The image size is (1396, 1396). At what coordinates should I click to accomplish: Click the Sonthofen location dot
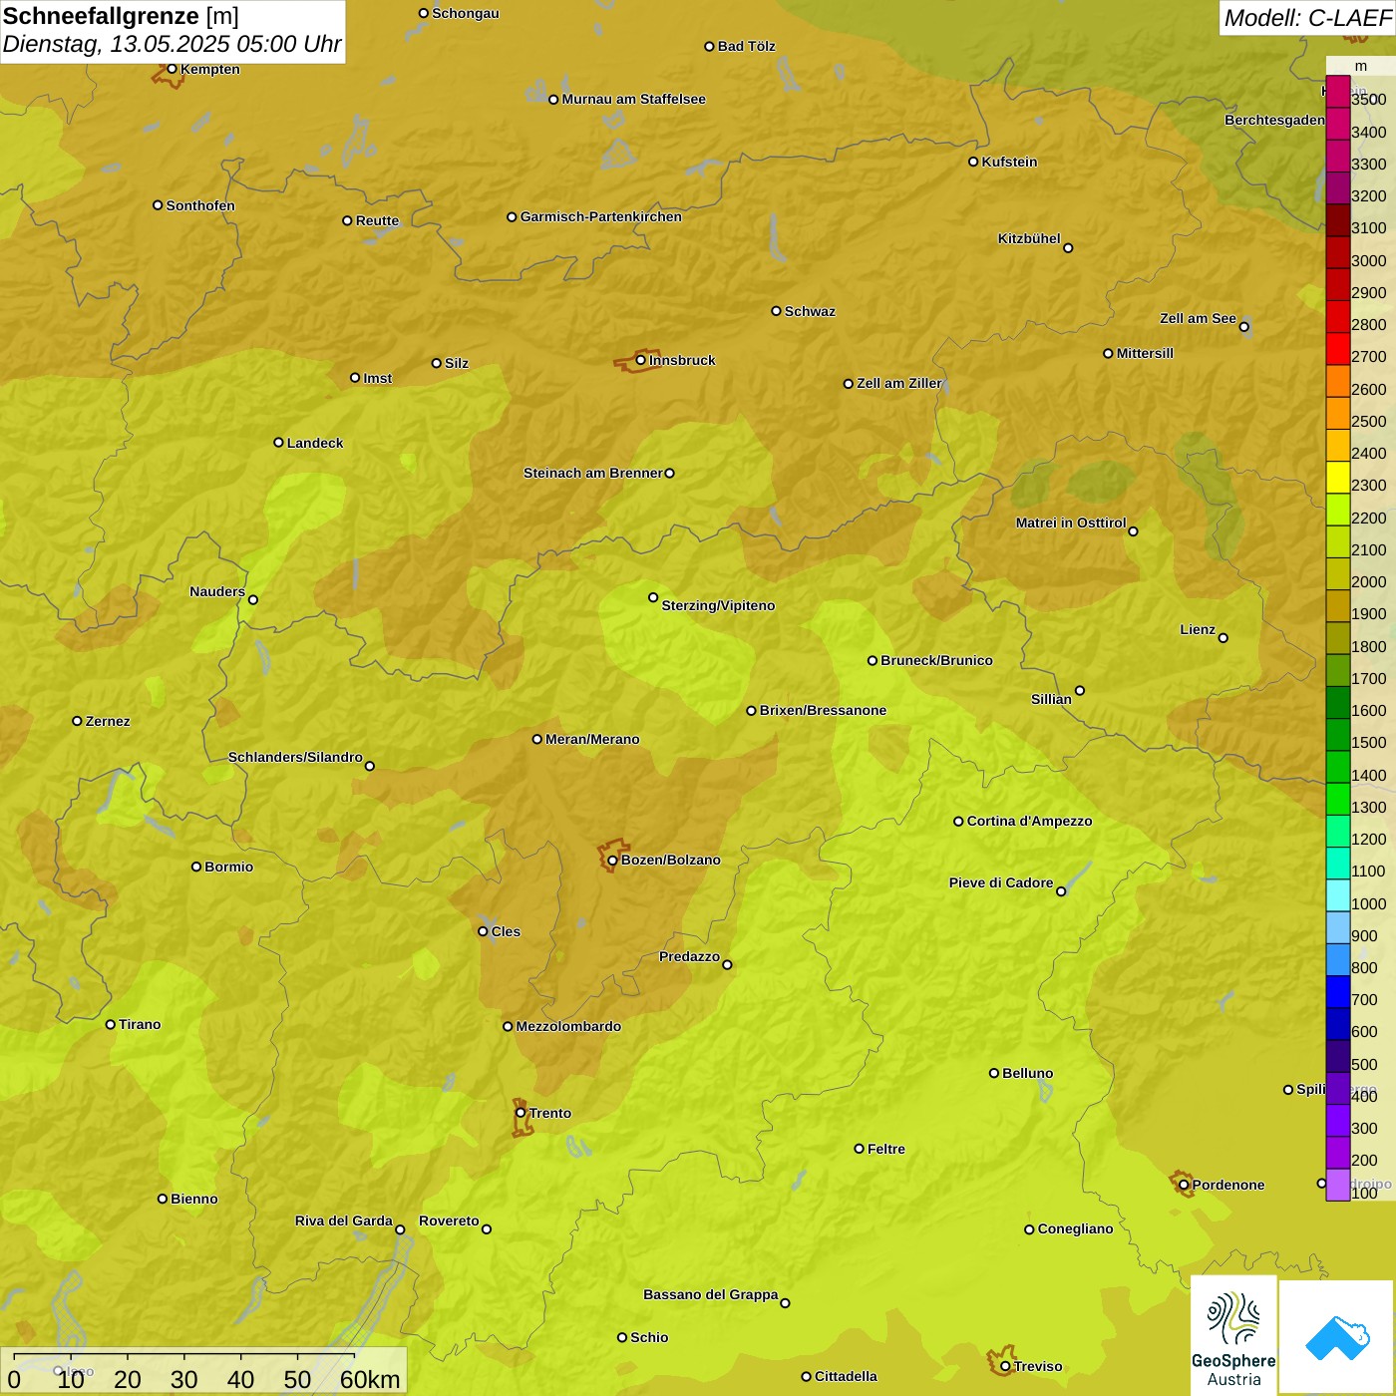click(x=158, y=205)
